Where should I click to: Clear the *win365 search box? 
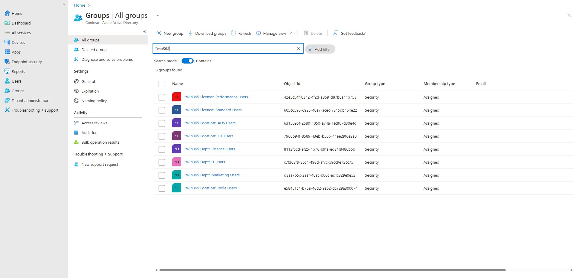pyautogui.click(x=298, y=48)
